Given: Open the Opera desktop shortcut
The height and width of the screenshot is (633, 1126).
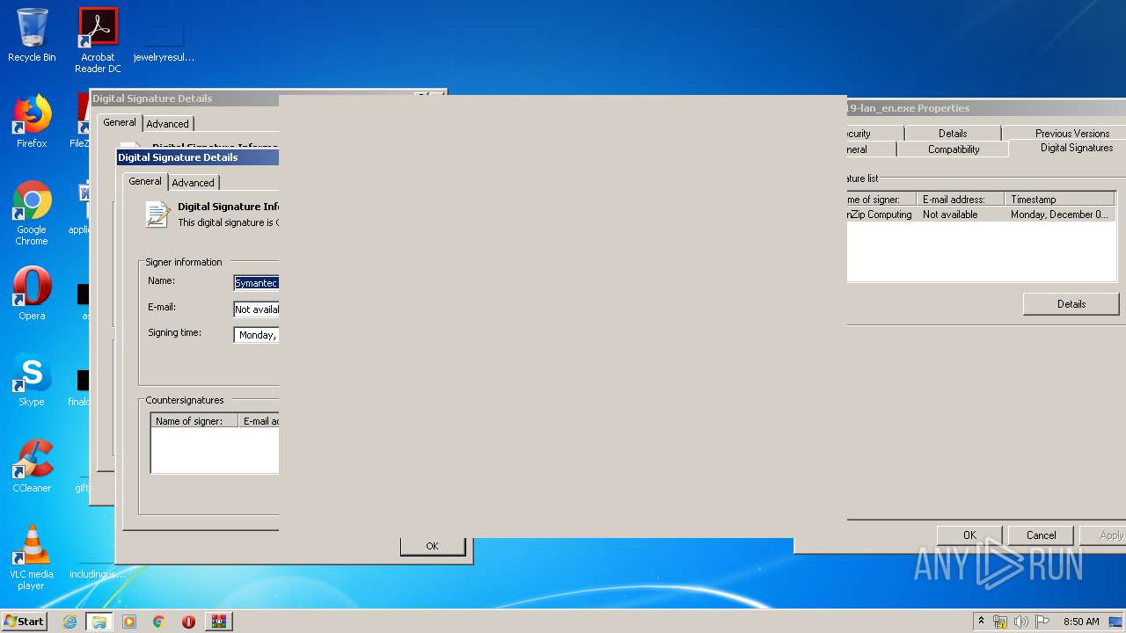Looking at the screenshot, I should (32, 294).
